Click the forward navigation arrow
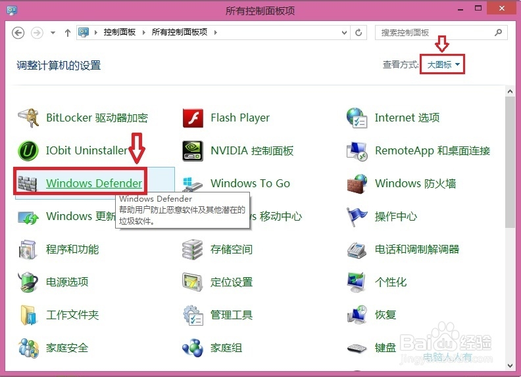The image size is (521, 377). tap(37, 33)
